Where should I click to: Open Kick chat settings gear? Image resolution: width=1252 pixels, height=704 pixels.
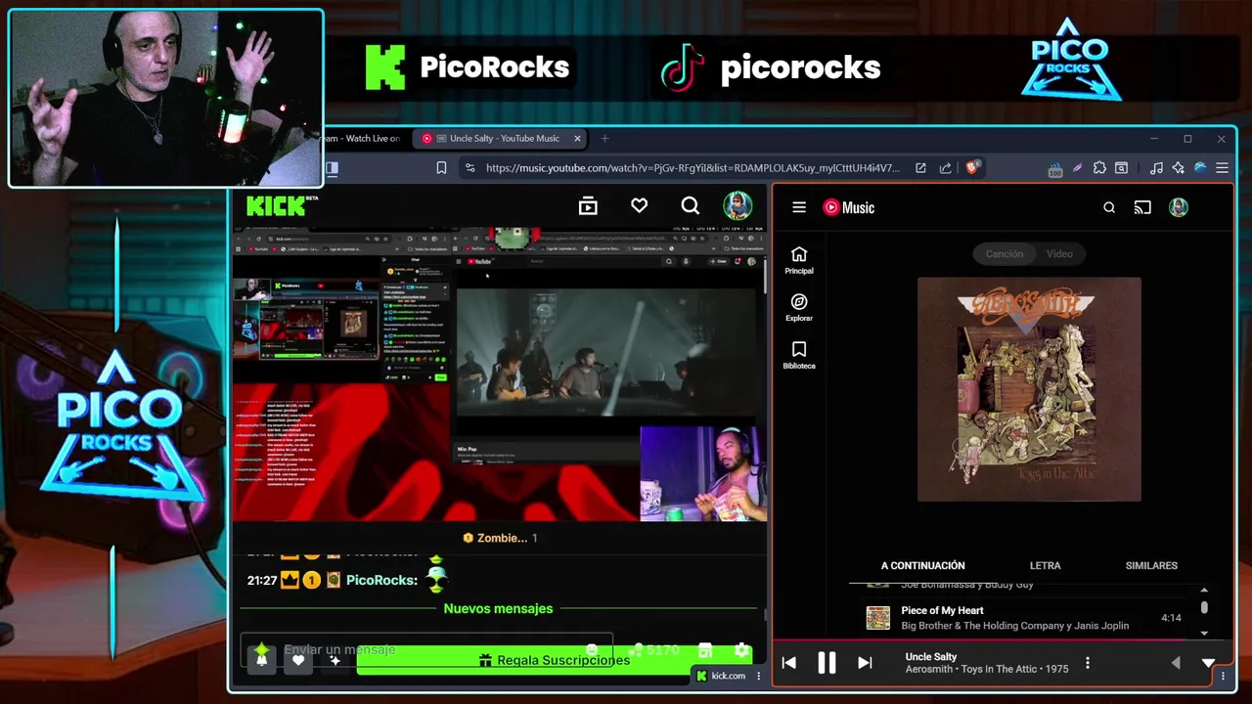tap(741, 650)
